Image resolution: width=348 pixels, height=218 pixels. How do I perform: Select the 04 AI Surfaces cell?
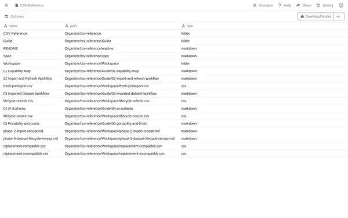coord(14,109)
